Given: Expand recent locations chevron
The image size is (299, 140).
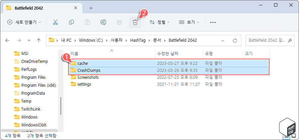Looking at the screenshot, I should [29, 40].
